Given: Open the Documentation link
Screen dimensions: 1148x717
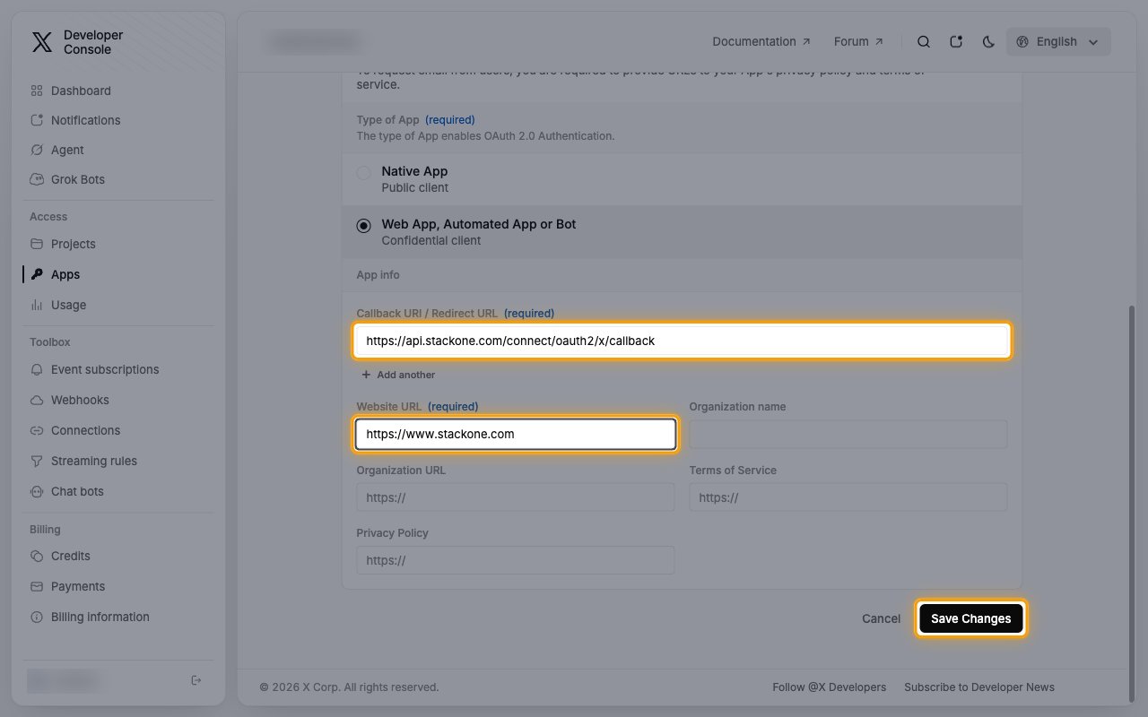Looking at the screenshot, I should pos(761,41).
